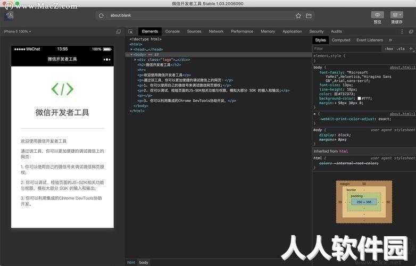Expand the div class logo node

[135, 60]
